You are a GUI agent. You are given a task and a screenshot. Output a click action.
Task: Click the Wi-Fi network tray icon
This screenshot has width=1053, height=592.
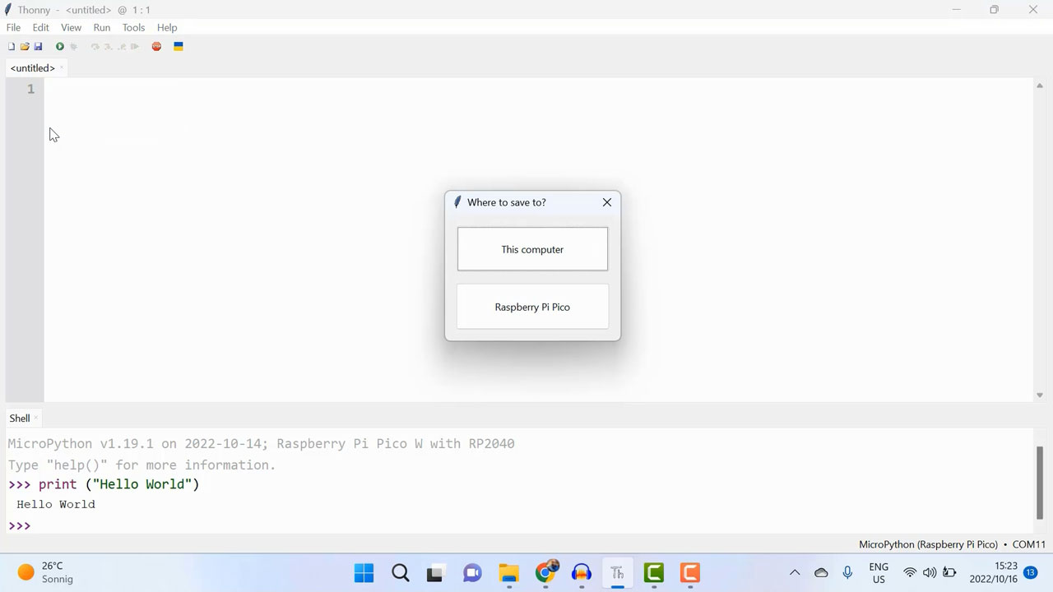910,573
